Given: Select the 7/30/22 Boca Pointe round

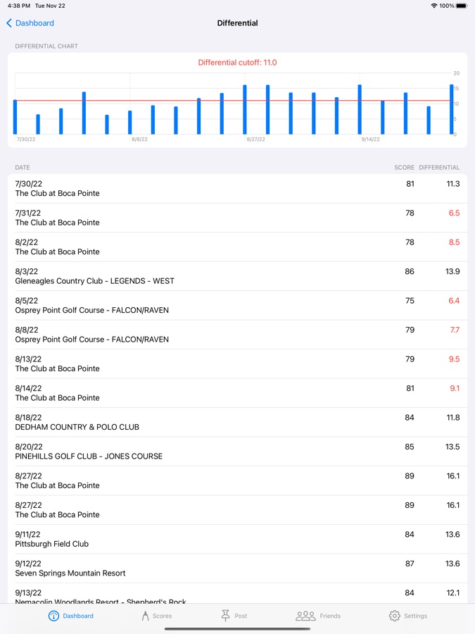Looking at the screenshot, I should (x=237, y=189).
